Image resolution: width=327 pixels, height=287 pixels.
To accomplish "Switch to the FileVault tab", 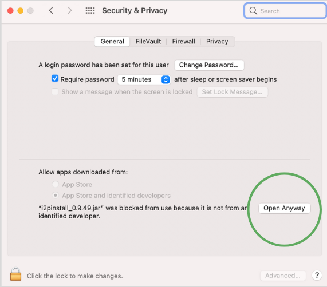I will tap(148, 41).
